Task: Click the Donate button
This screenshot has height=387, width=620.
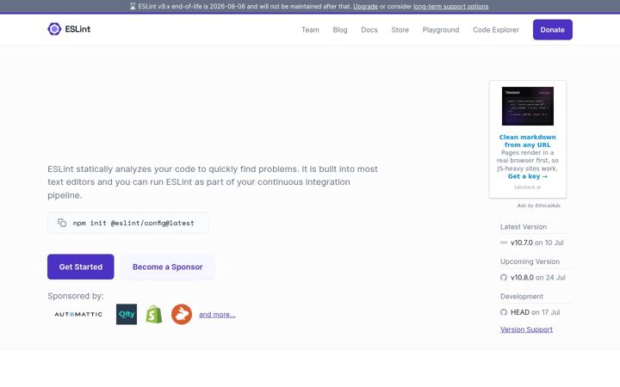Action: coord(552,29)
